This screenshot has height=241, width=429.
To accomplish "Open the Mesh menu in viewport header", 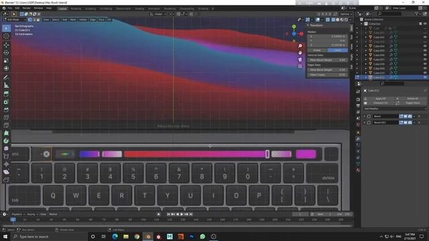I will 73,19.
